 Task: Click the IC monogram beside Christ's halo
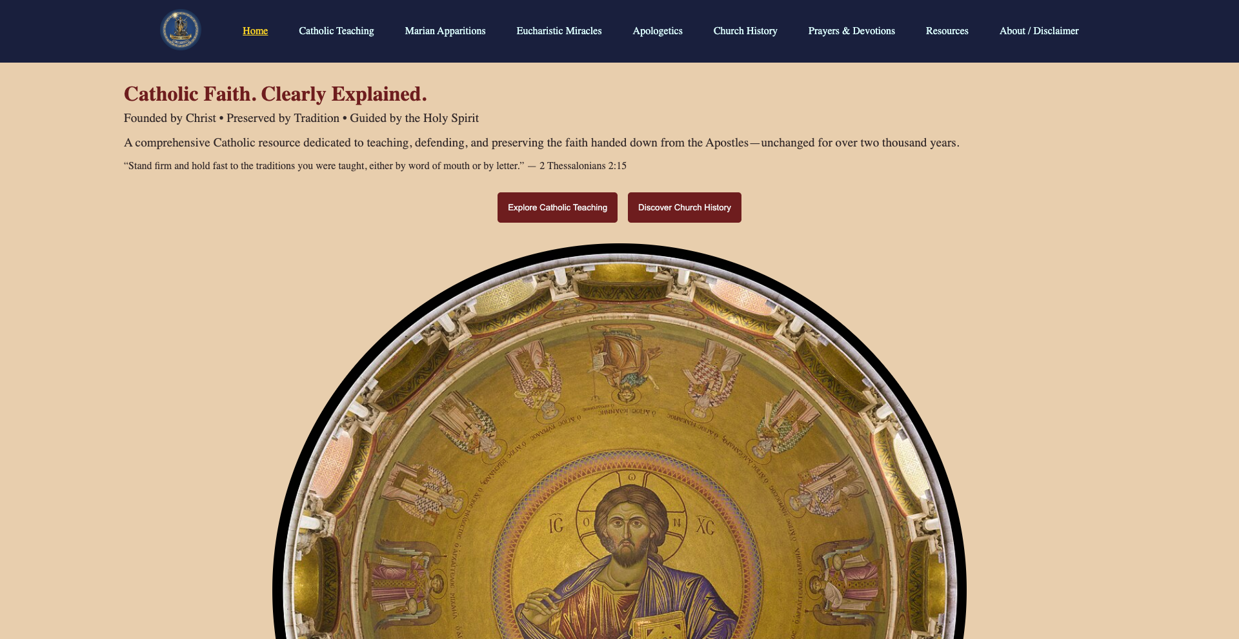[556, 525]
